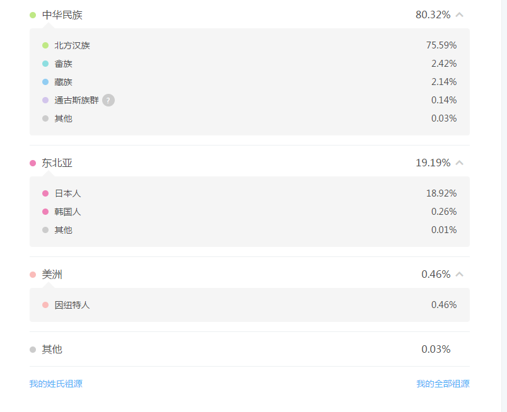Click the question mark help icon beside 通古斯族群
The height and width of the screenshot is (412, 507).
point(108,100)
